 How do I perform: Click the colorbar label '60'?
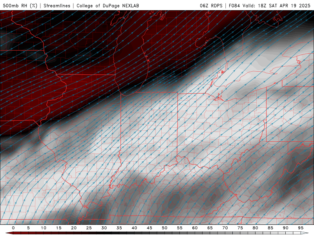click(x=195, y=228)
